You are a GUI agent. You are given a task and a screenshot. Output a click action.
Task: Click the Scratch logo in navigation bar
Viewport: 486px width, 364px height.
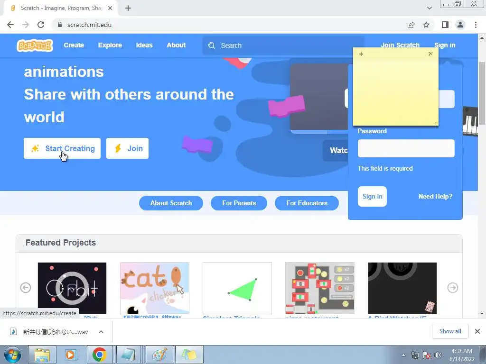(35, 45)
